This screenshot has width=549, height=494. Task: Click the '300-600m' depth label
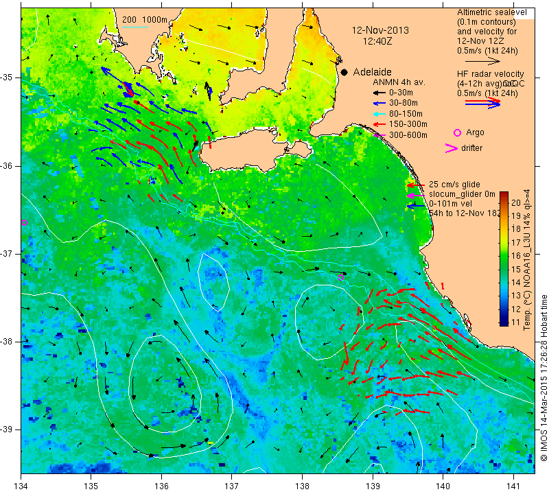pos(408,135)
